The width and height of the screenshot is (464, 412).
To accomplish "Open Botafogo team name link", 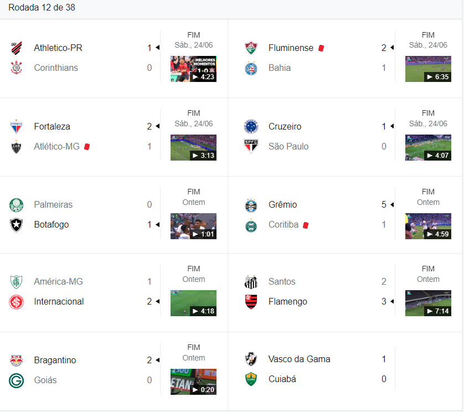I will [x=51, y=225].
